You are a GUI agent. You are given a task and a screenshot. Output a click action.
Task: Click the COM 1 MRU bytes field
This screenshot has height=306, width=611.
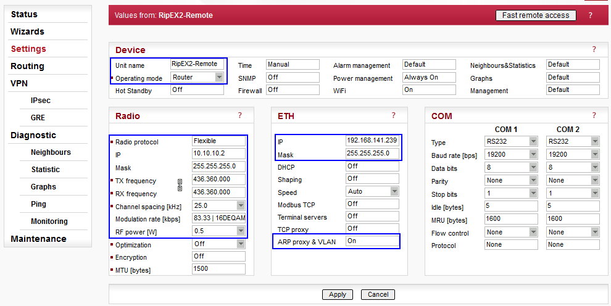tap(511, 219)
